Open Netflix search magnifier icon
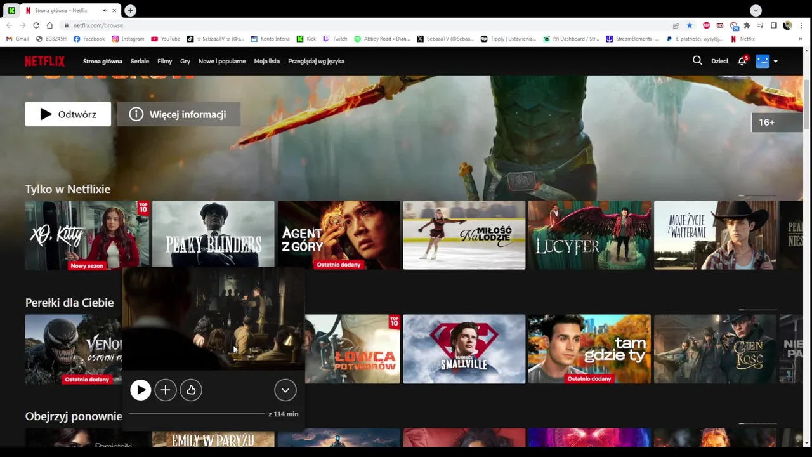The width and height of the screenshot is (812, 457). [697, 61]
